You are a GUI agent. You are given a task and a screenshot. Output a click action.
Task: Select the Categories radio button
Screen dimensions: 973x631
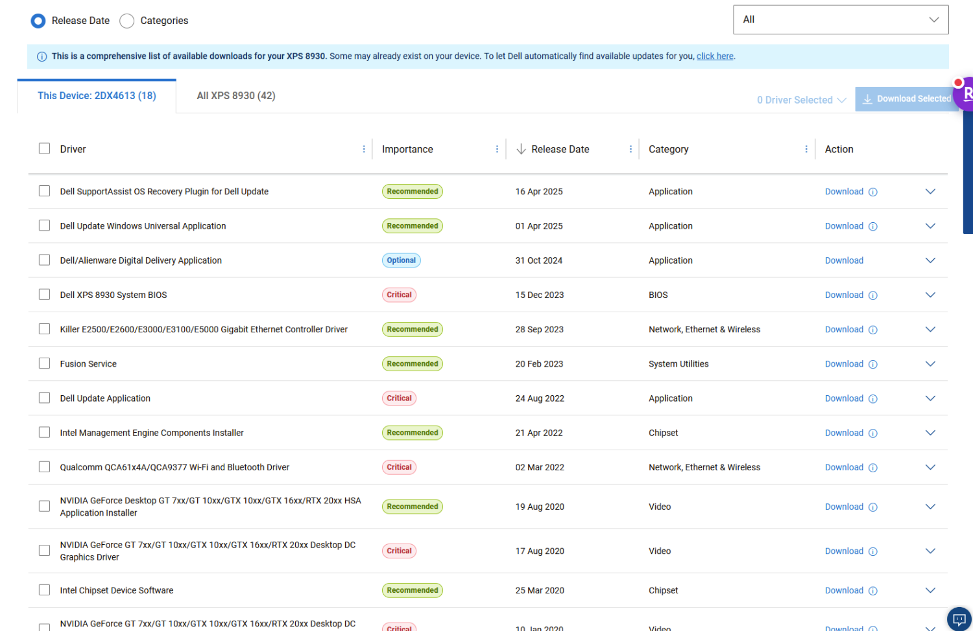coord(127,21)
